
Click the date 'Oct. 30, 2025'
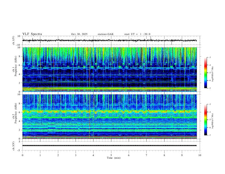coord(79,34)
